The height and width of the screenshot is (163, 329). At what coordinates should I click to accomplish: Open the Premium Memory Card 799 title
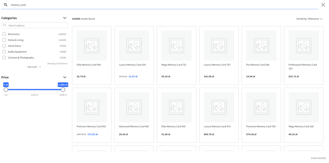pos(261,127)
